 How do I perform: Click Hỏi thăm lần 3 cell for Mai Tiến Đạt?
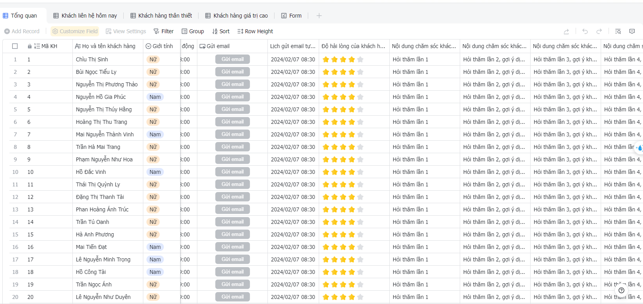(x=565, y=247)
